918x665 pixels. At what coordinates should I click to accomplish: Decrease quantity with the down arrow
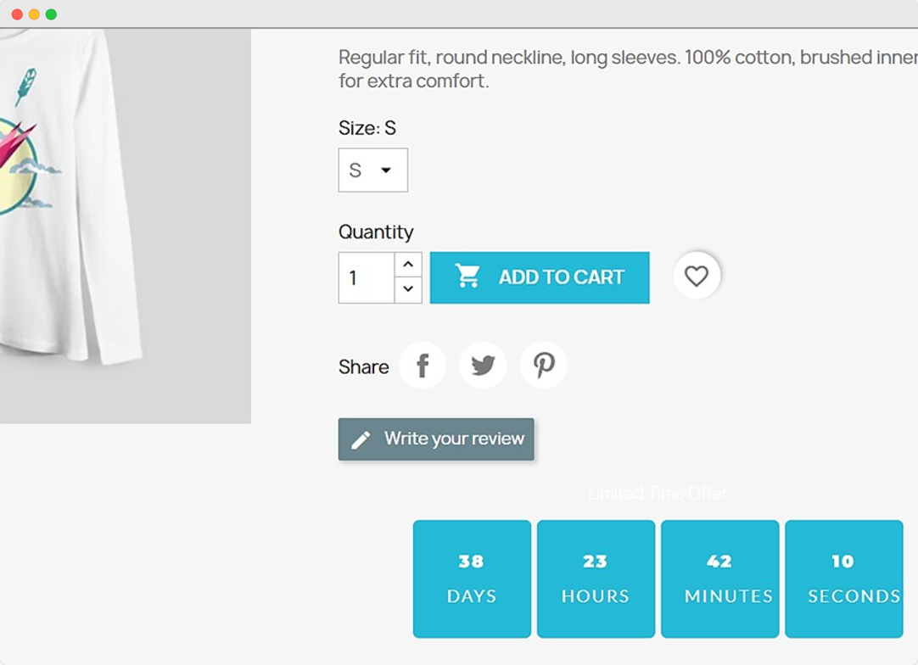tap(408, 289)
